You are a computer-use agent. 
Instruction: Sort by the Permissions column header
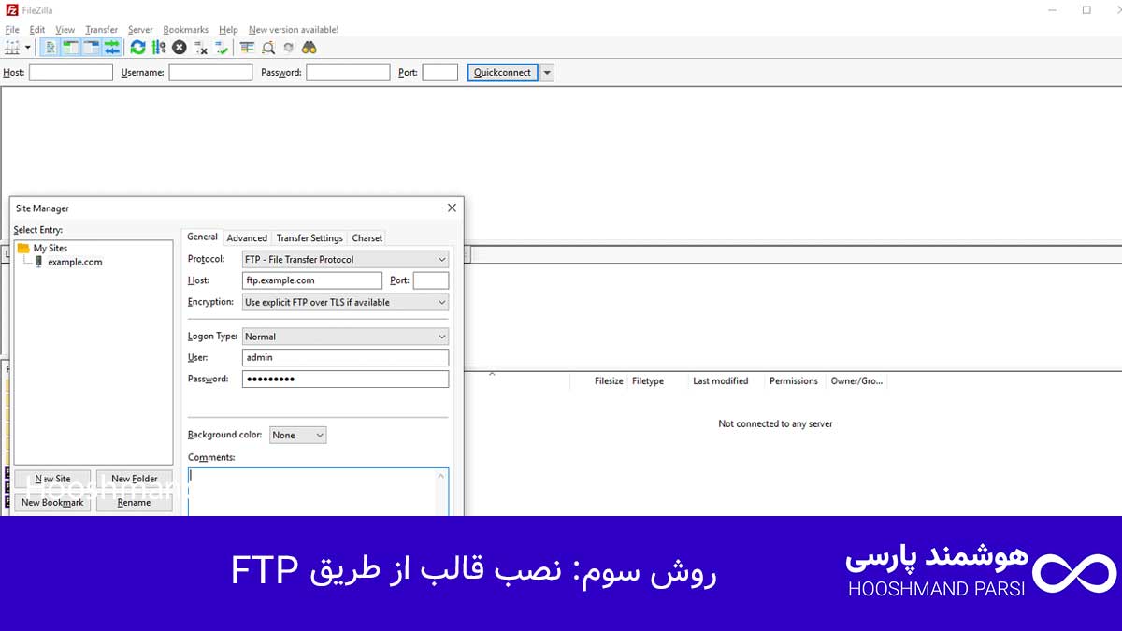pyautogui.click(x=794, y=380)
